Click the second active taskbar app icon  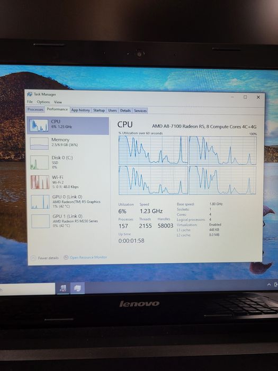[77, 288]
